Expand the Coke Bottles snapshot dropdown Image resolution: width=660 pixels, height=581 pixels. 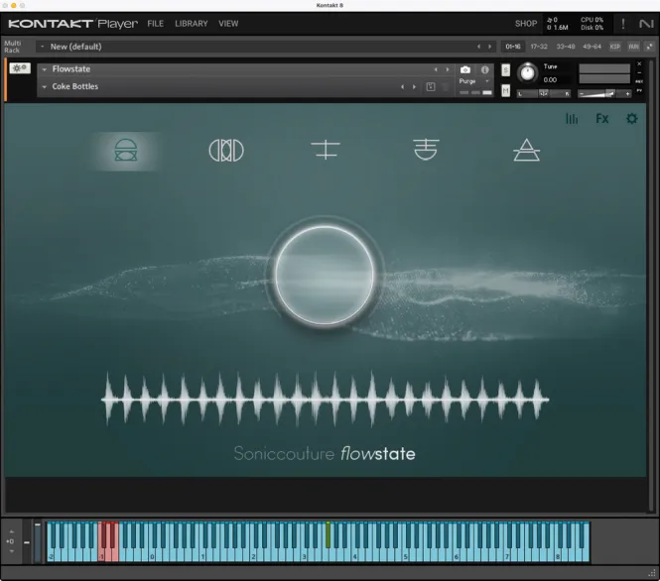(45, 87)
